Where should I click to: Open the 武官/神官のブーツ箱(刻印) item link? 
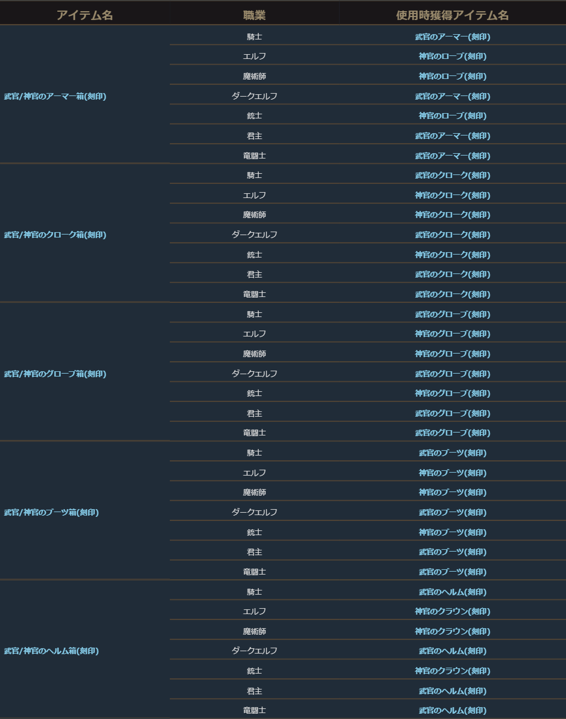point(51,513)
